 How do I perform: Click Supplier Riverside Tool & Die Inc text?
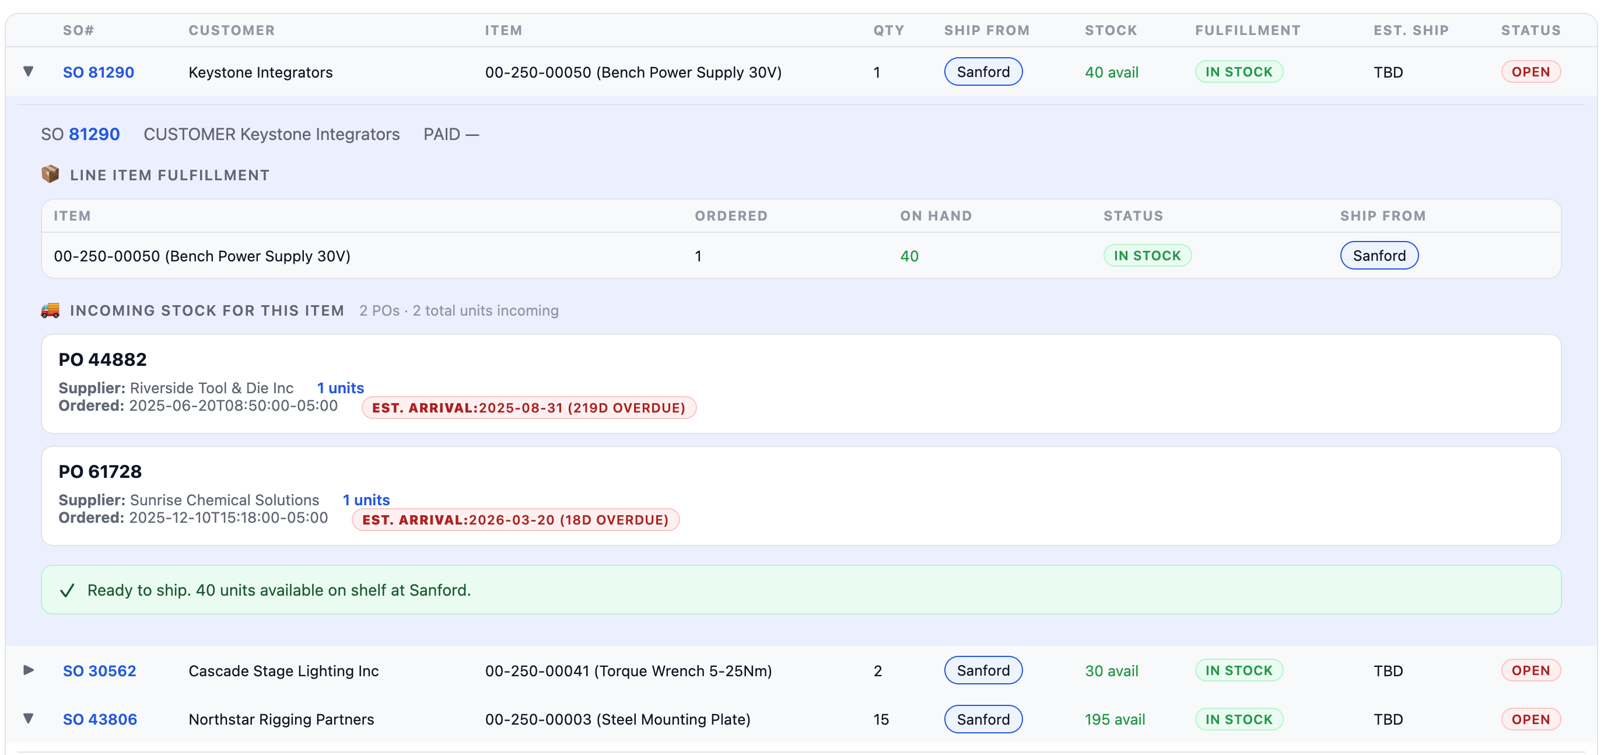click(x=176, y=388)
